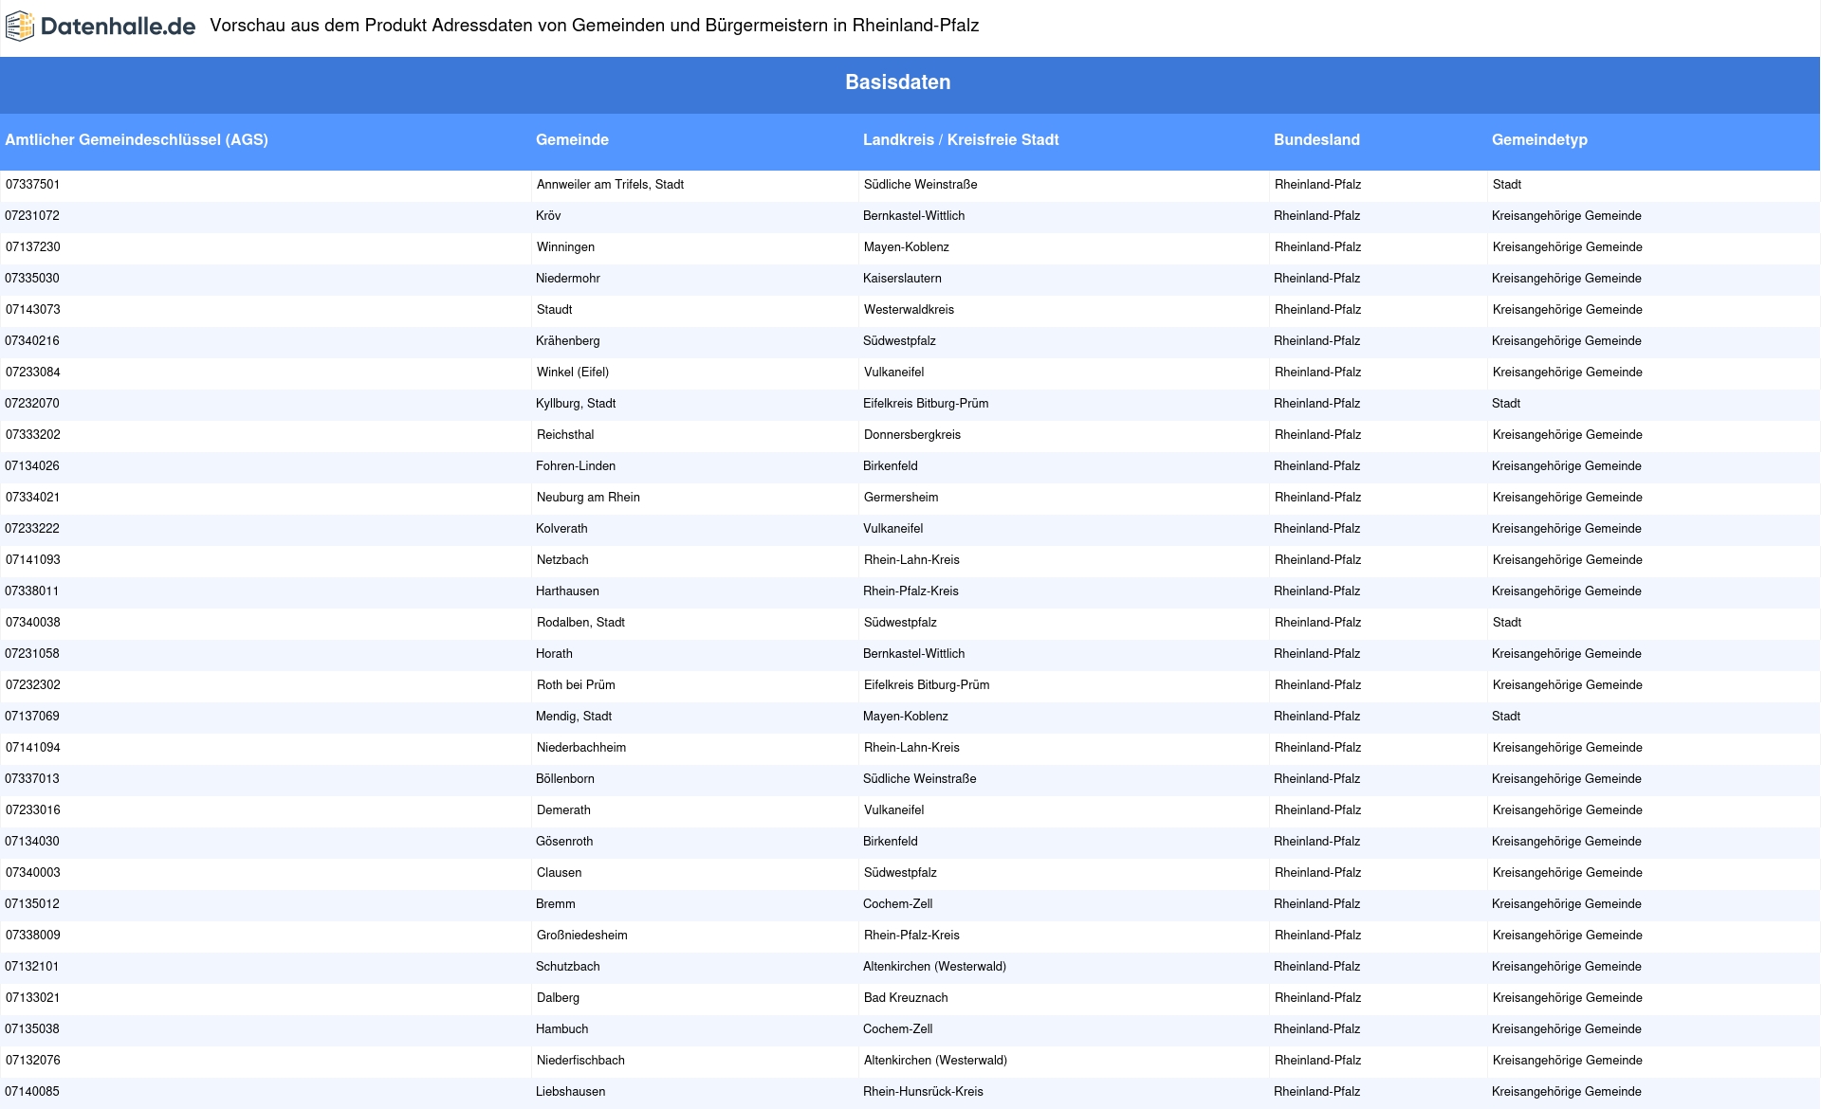Click AGS value 07140085
This screenshot has height=1109, width=1821.
point(32,1092)
